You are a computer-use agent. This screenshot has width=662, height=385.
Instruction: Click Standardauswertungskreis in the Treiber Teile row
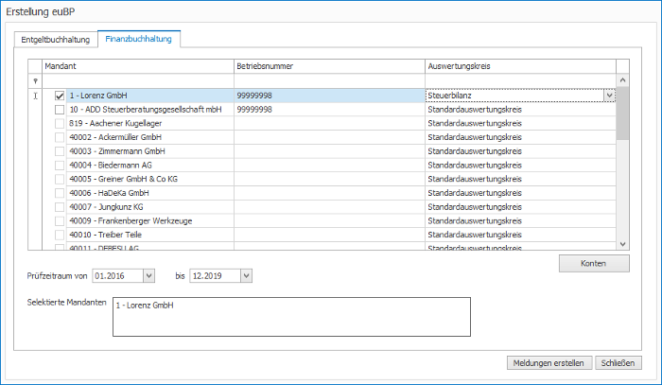[475, 236]
